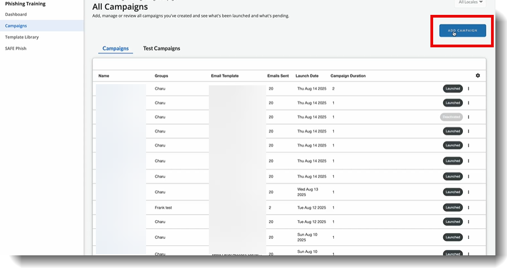Sort by the Emails Sent column header
The height and width of the screenshot is (268, 507).
[278, 76]
